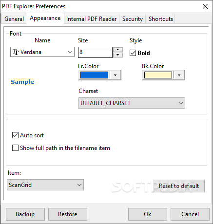Click the Reset to default button
Viewport: 213px width, 224px height.
pos(179,186)
